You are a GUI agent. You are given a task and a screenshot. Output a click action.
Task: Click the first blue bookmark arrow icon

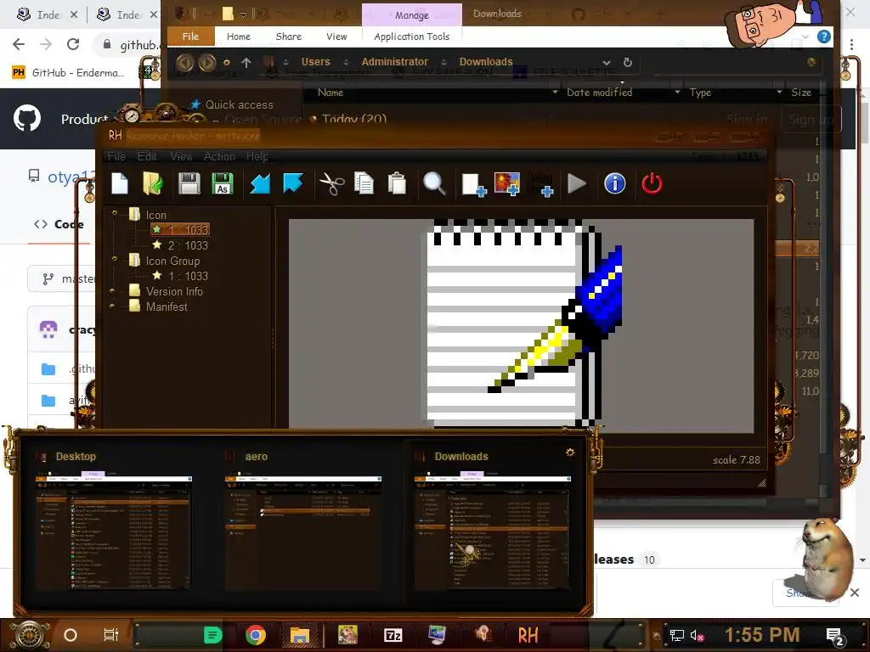260,183
